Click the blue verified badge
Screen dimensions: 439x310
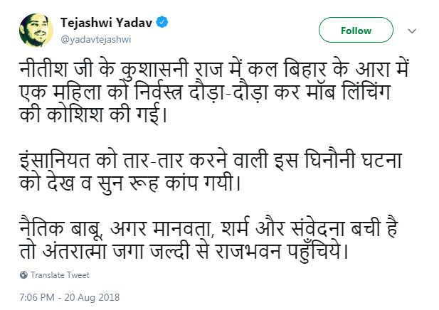coord(164,23)
